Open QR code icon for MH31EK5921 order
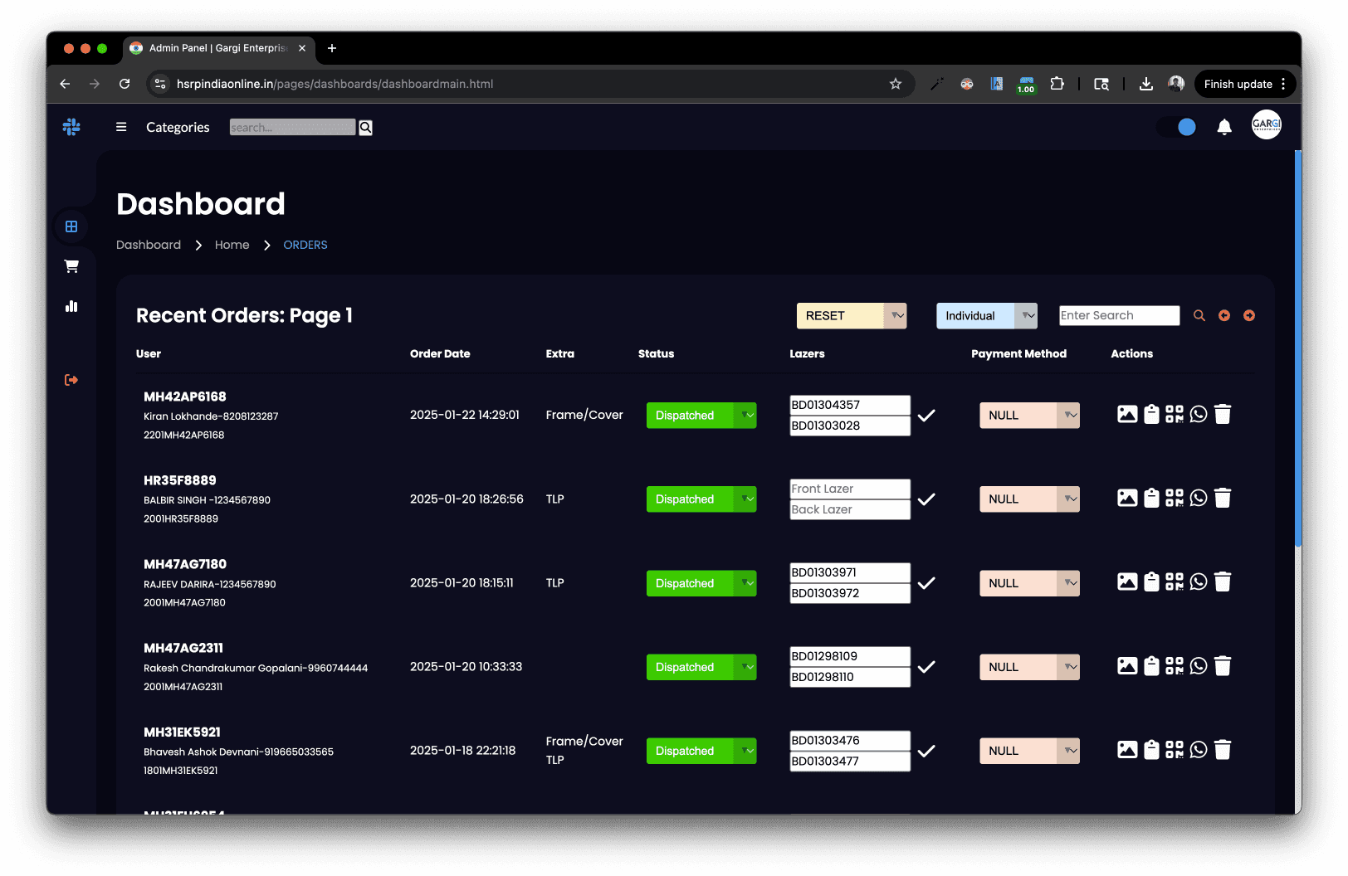Image resolution: width=1348 pixels, height=876 pixels. [1175, 749]
